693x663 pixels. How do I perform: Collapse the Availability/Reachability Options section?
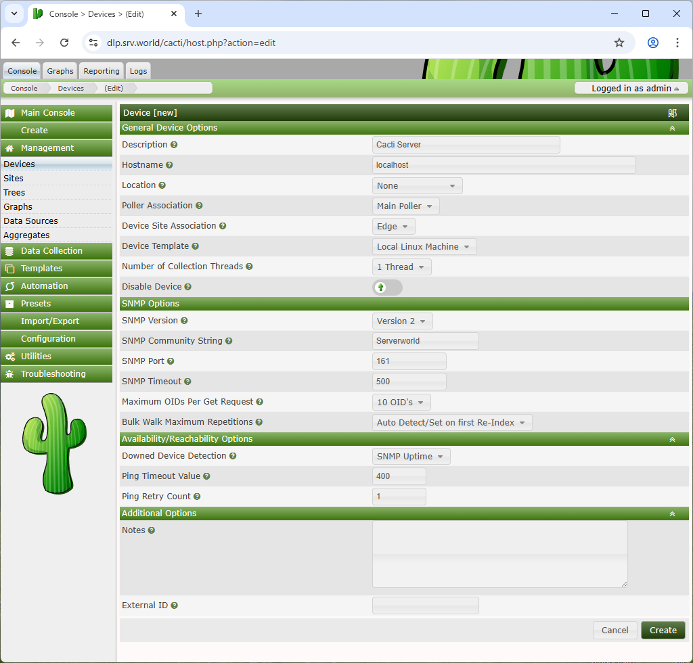(x=672, y=439)
